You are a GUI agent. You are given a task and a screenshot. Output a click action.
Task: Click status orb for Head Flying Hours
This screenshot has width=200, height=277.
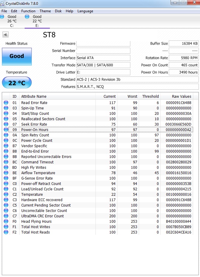pyautogui.click(x=6, y=221)
